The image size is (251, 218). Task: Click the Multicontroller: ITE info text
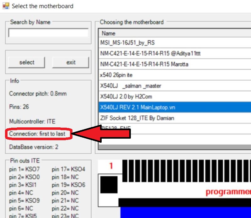coord(32,121)
